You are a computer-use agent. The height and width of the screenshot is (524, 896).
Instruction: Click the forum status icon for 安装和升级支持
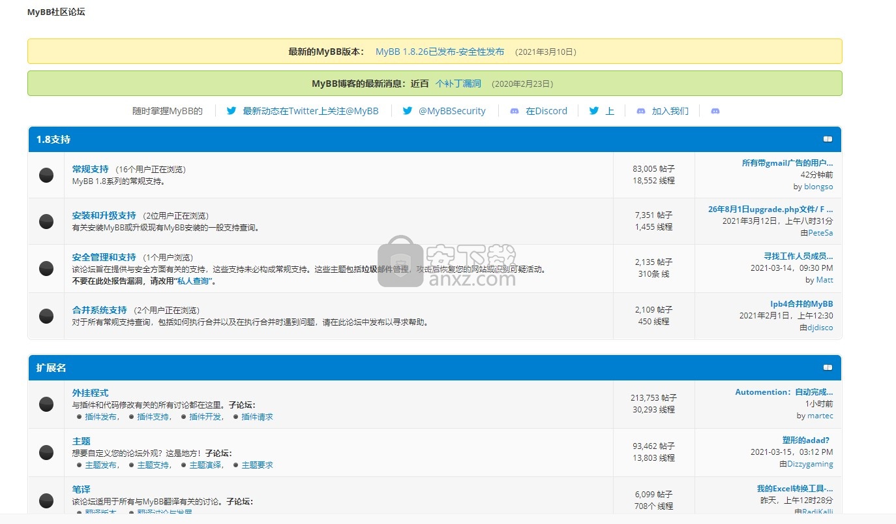click(46, 221)
